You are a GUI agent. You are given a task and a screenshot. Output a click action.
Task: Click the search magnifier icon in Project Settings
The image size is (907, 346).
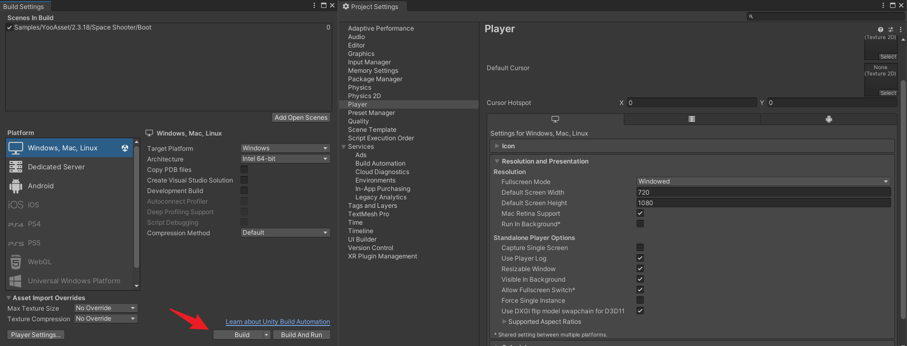tap(751, 17)
